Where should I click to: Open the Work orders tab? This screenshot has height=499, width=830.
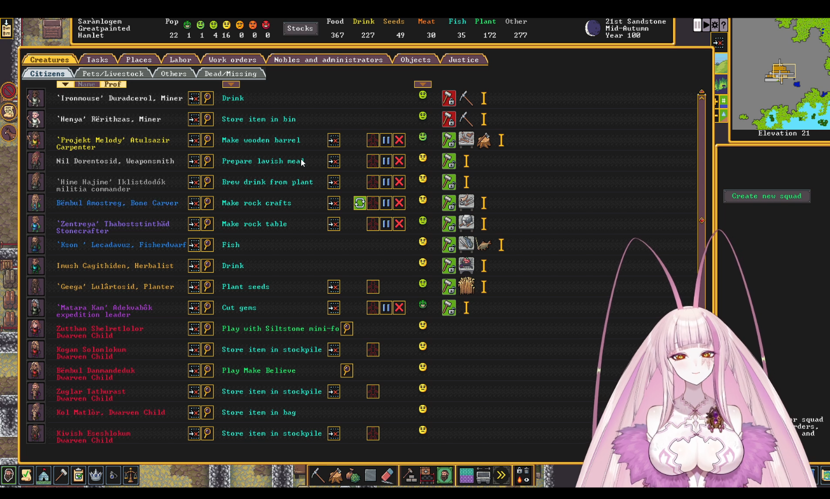[232, 59]
